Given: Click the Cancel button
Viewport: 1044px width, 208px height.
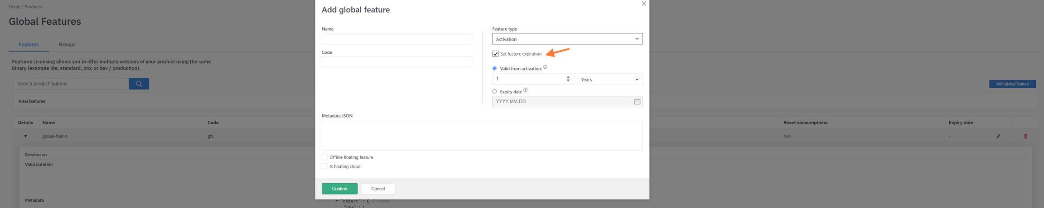Looking at the screenshot, I should coord(377,189).
